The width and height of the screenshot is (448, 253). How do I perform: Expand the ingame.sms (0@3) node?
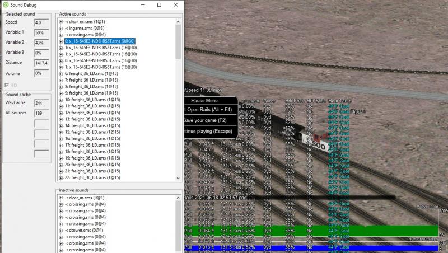[x=61, y=29]
